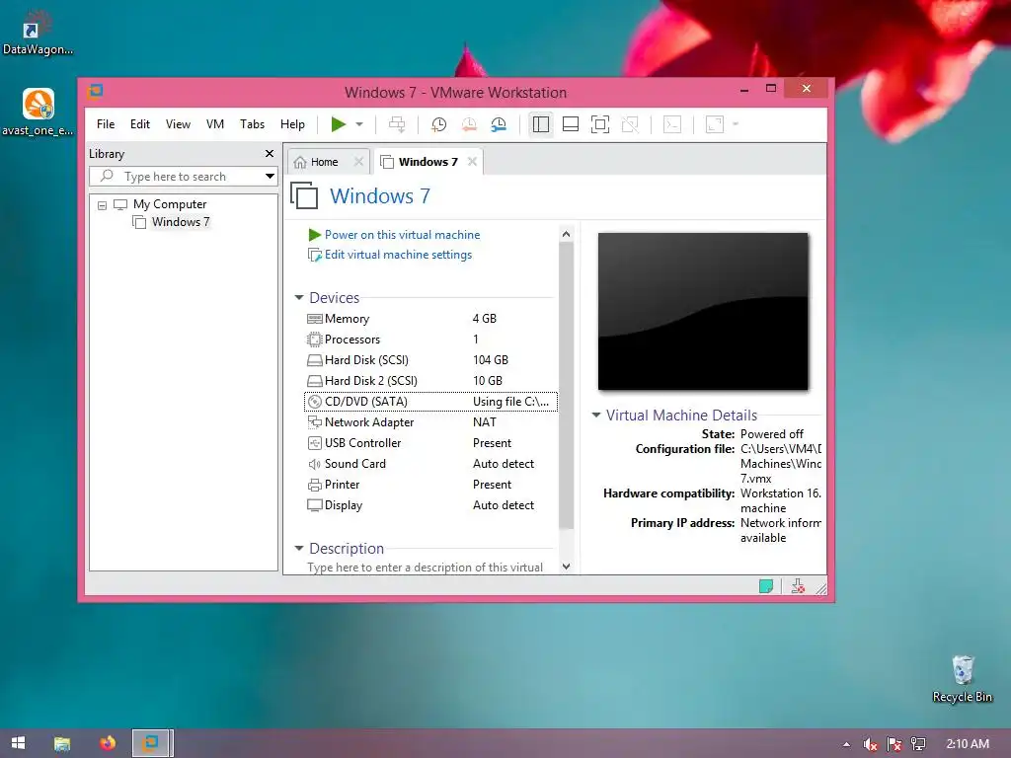This screenshot has height=758, width=1011.
Task: Collapse the Description section
Action: 299,549
